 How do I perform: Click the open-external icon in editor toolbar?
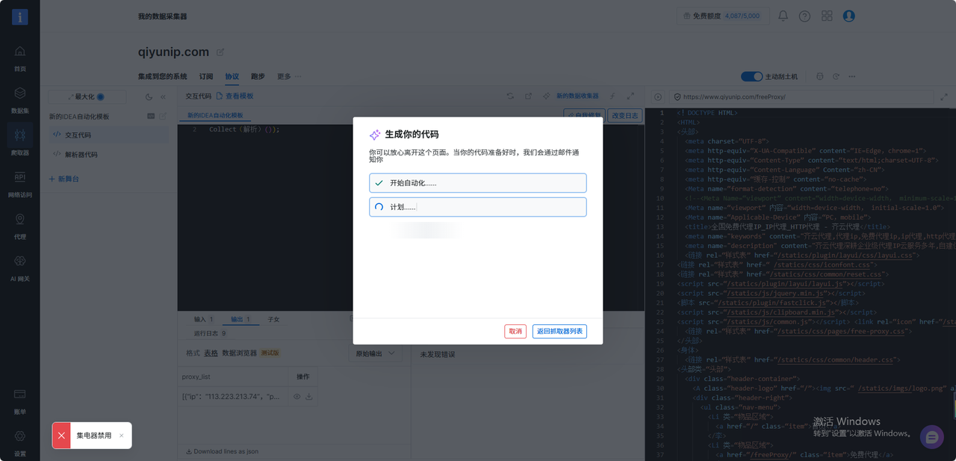pyautogui.click(x=528, y=96)
